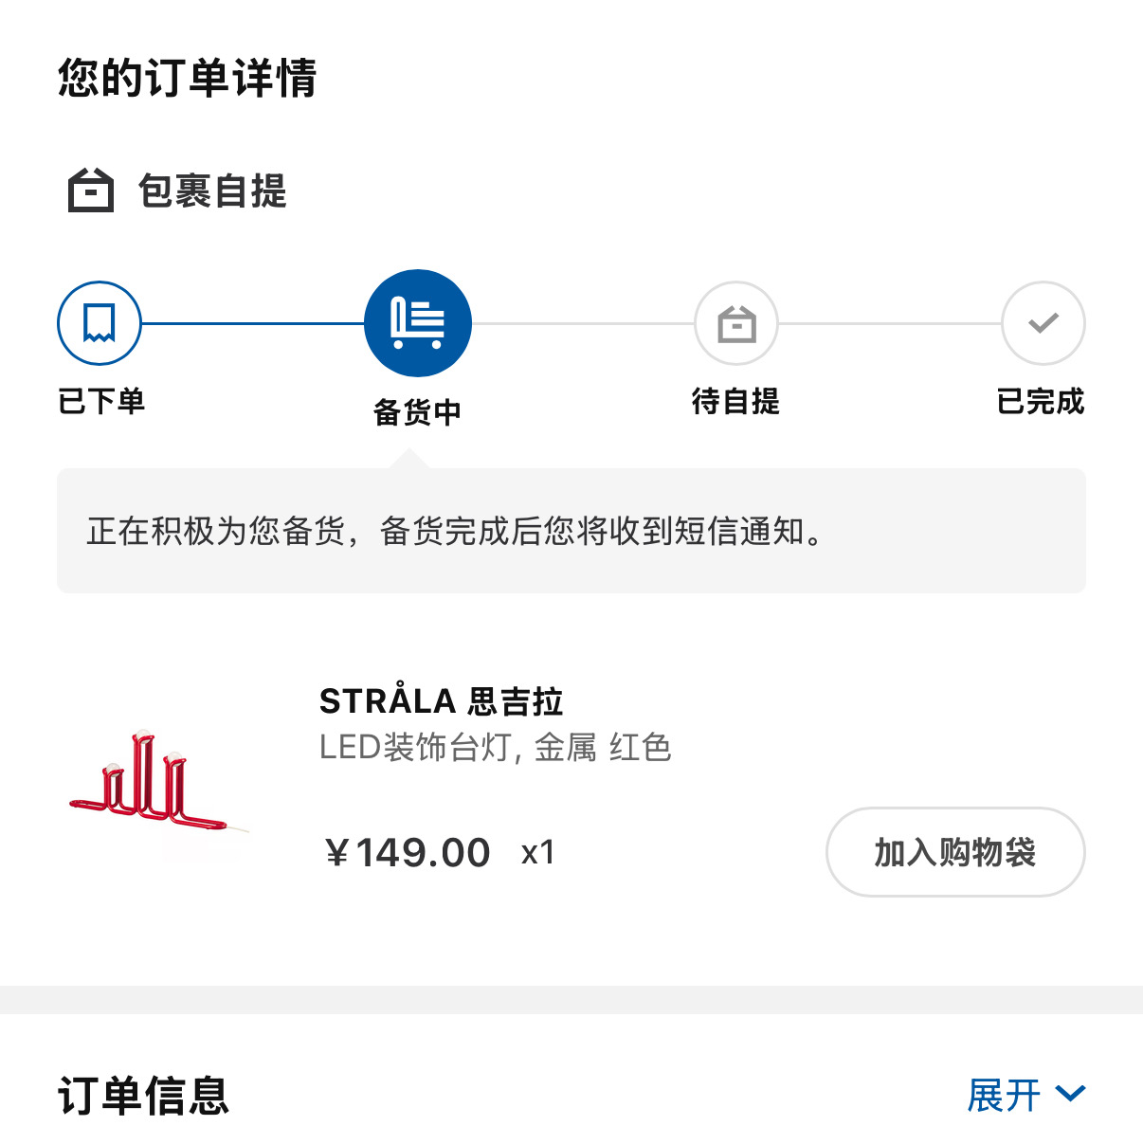Expand order info using the chevron arrow

[x=1071, y=1095]
